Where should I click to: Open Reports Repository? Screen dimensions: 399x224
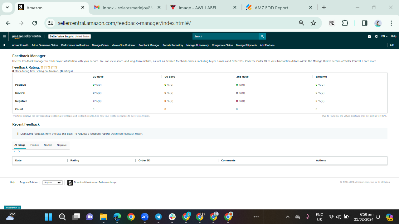pyautogui.click(x=173, y=45)
